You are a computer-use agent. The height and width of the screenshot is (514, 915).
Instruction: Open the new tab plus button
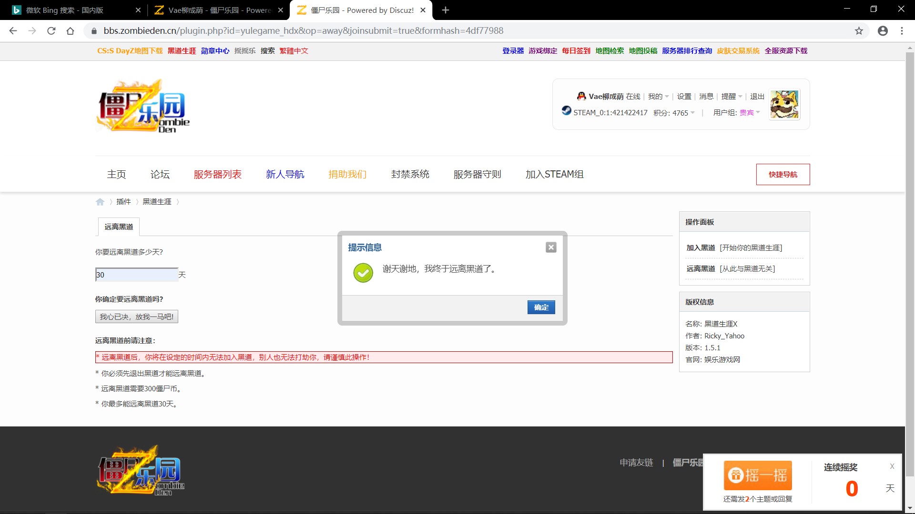[446, 10]
